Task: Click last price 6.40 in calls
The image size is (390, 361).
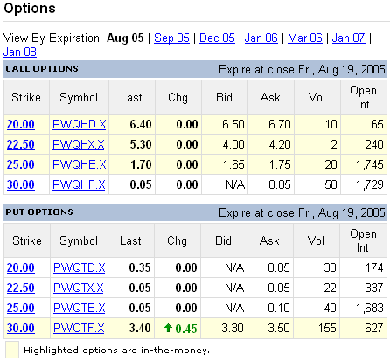Action: (141, 124)
